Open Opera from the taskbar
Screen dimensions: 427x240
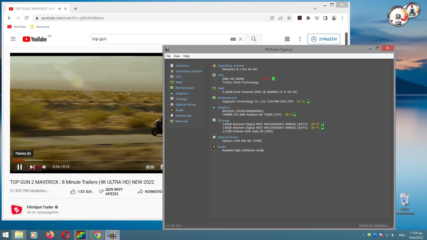[65, 235]
